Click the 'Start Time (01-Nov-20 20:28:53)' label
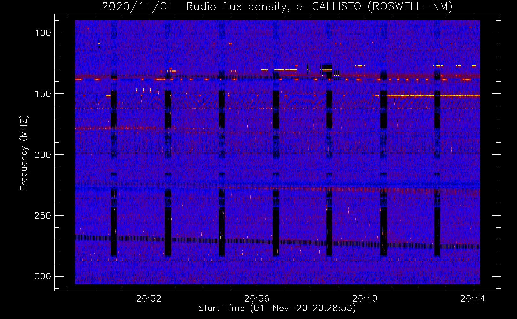Viewport: 517px width, 319px height. click(x=277, y=308)
